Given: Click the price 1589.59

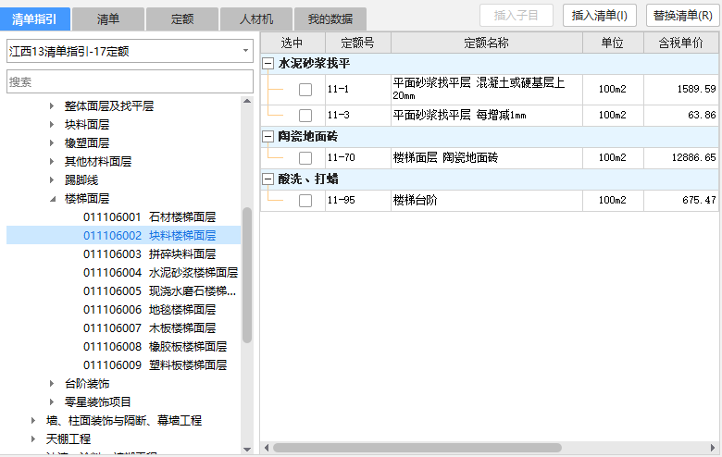Looking at the screenshot, I should pyautogui.click(x=696, y=89).
